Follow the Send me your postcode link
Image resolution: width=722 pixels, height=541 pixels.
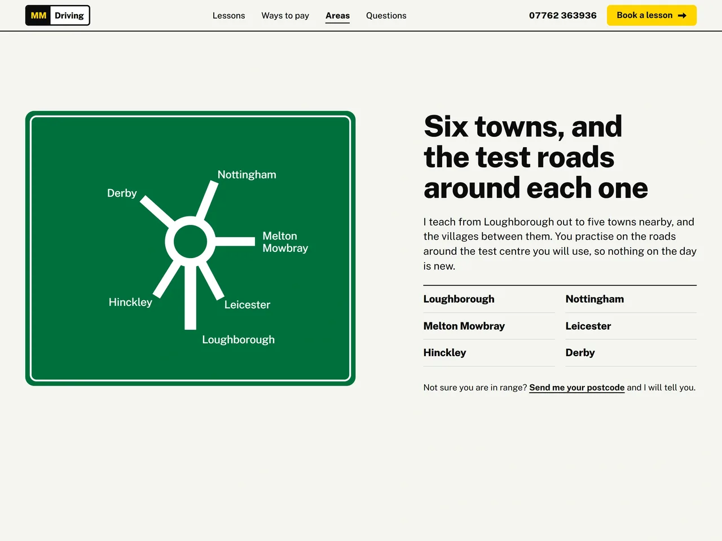576,387
